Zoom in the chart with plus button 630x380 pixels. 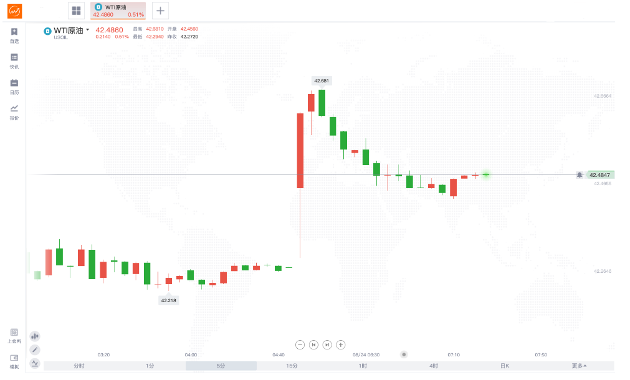click(x=341, y=344)
